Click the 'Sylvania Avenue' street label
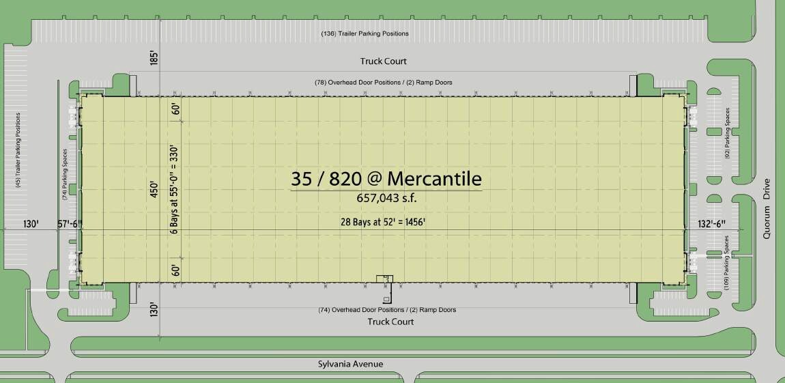Image resolution: width=785 pixels, height=383 pixels. pyautogui.click(x=350, y=364)
